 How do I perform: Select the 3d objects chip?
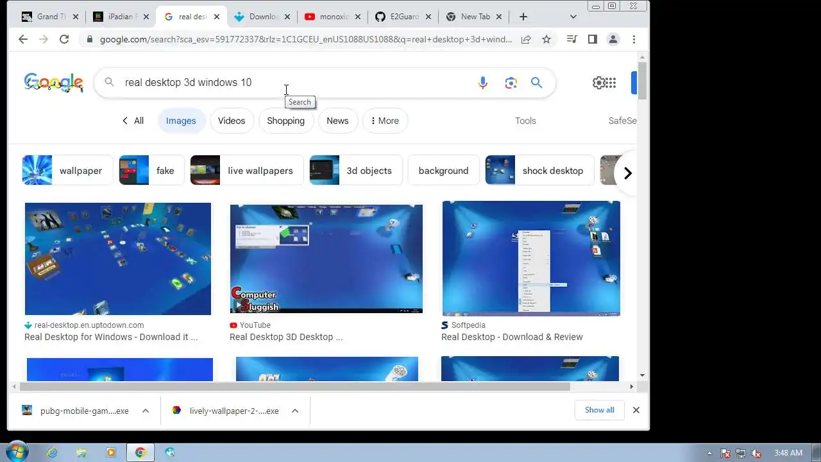pyautogui.click(x=356, y=171)
